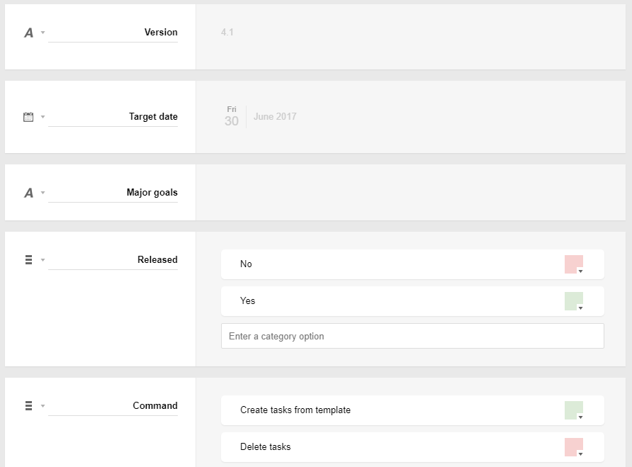Open the field type dropdown arrow for Version
Screen dimensions: 632x467
43,33
